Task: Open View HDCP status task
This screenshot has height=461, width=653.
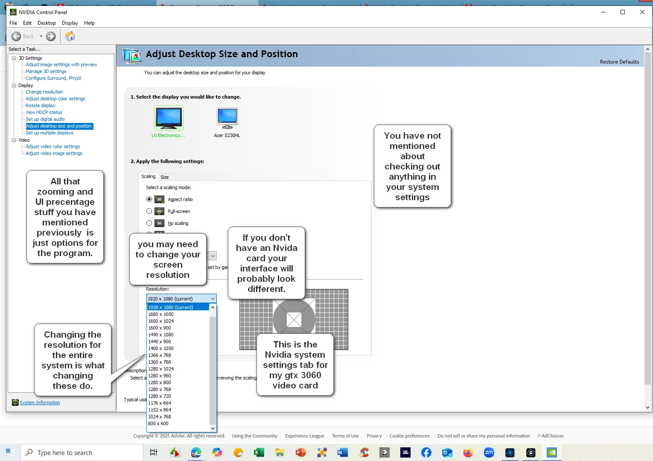Action: click(x=44, y=112)
